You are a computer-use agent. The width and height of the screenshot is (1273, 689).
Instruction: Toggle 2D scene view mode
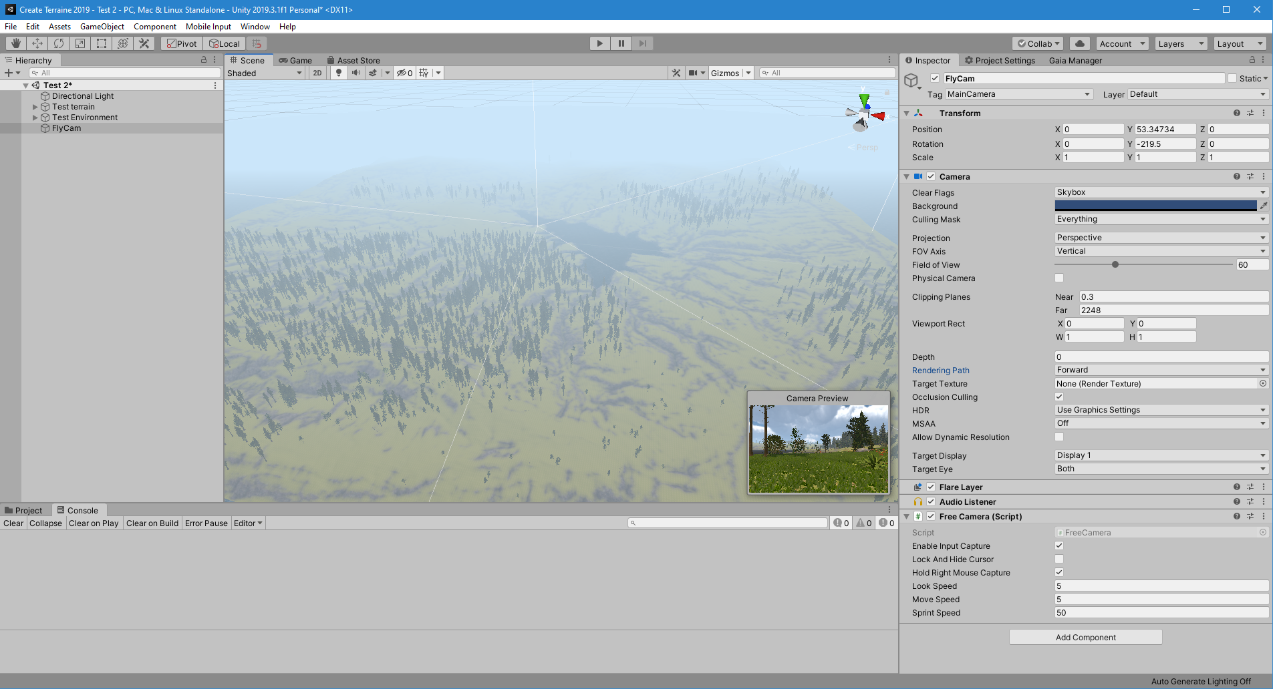(x=317, y=73)
